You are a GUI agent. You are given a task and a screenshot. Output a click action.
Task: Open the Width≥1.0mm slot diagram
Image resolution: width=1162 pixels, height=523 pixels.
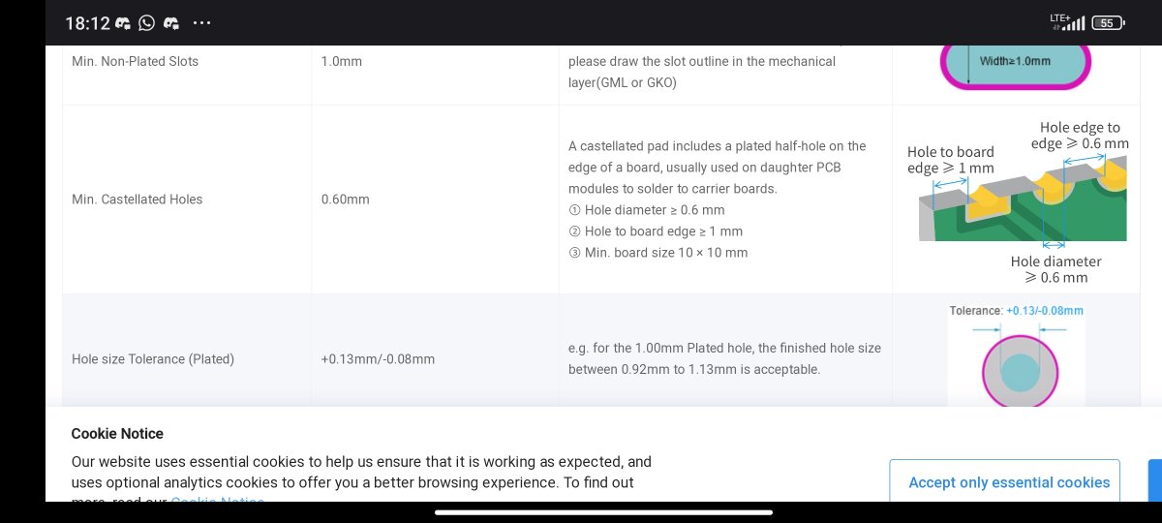(1016, 66)
